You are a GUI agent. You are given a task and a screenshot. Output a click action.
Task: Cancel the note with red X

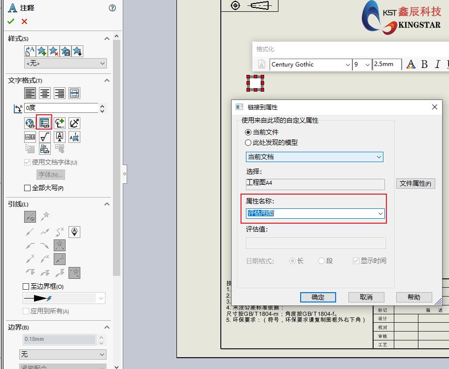[x=24, y=22]
